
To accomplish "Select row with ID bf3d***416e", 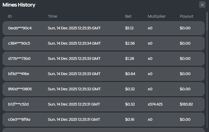I will pos(103,74).
